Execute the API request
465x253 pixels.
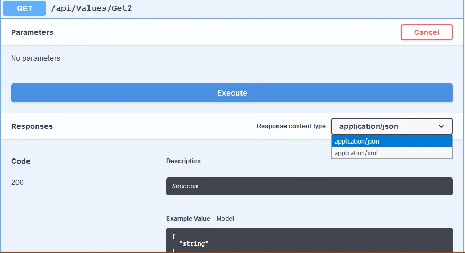[231, 93]
